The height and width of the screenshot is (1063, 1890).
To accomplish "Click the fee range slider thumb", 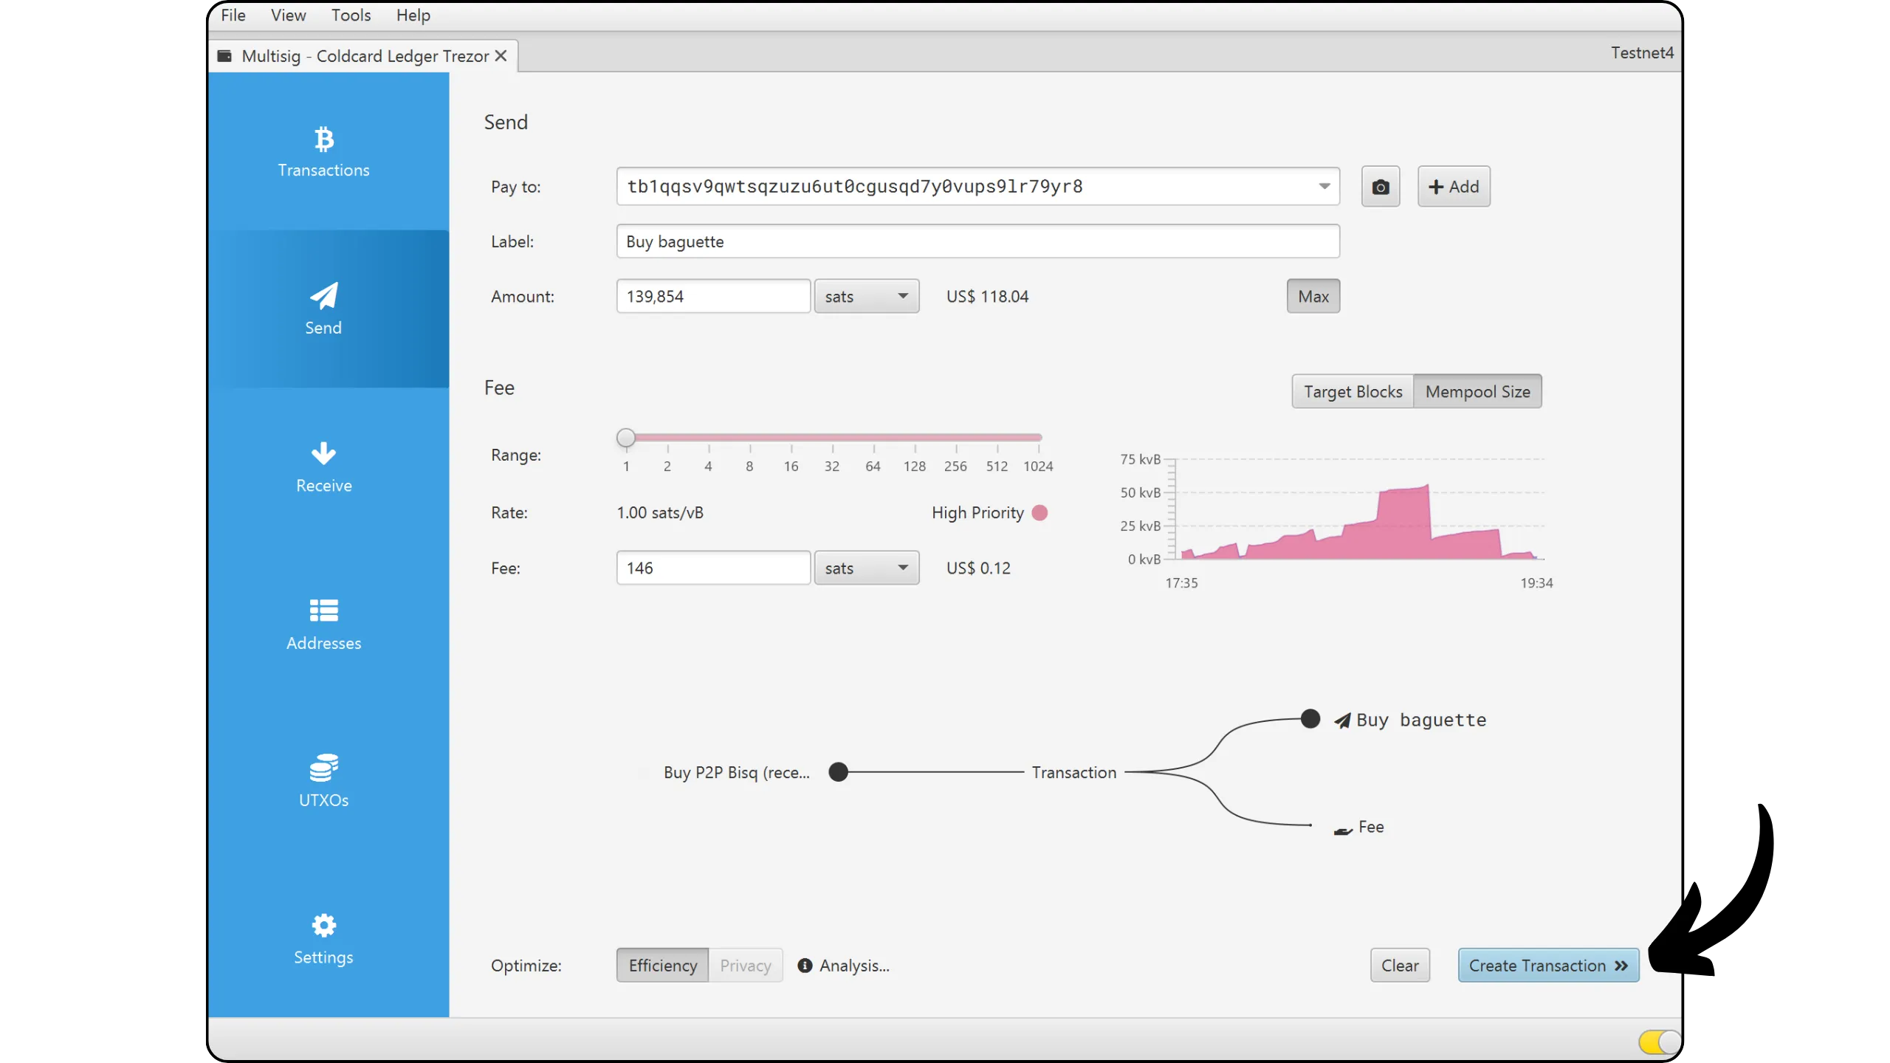I will coord(626,438).
